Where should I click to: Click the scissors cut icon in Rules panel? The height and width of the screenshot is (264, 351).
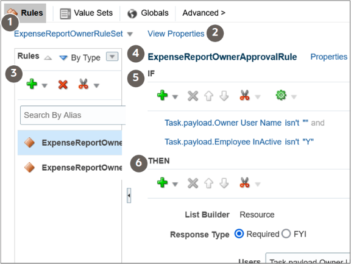click(83, 84)
